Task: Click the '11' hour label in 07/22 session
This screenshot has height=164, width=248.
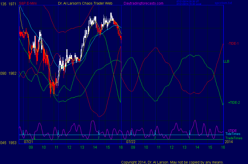Action: [159, 147]
